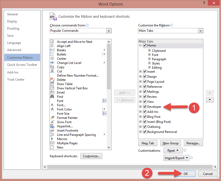Click the Move Down arrow button
Screen dimensions: 221x181
click(210, 100)
